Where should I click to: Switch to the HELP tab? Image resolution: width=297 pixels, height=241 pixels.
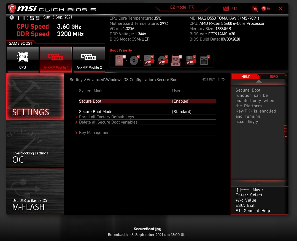(246, 76)
